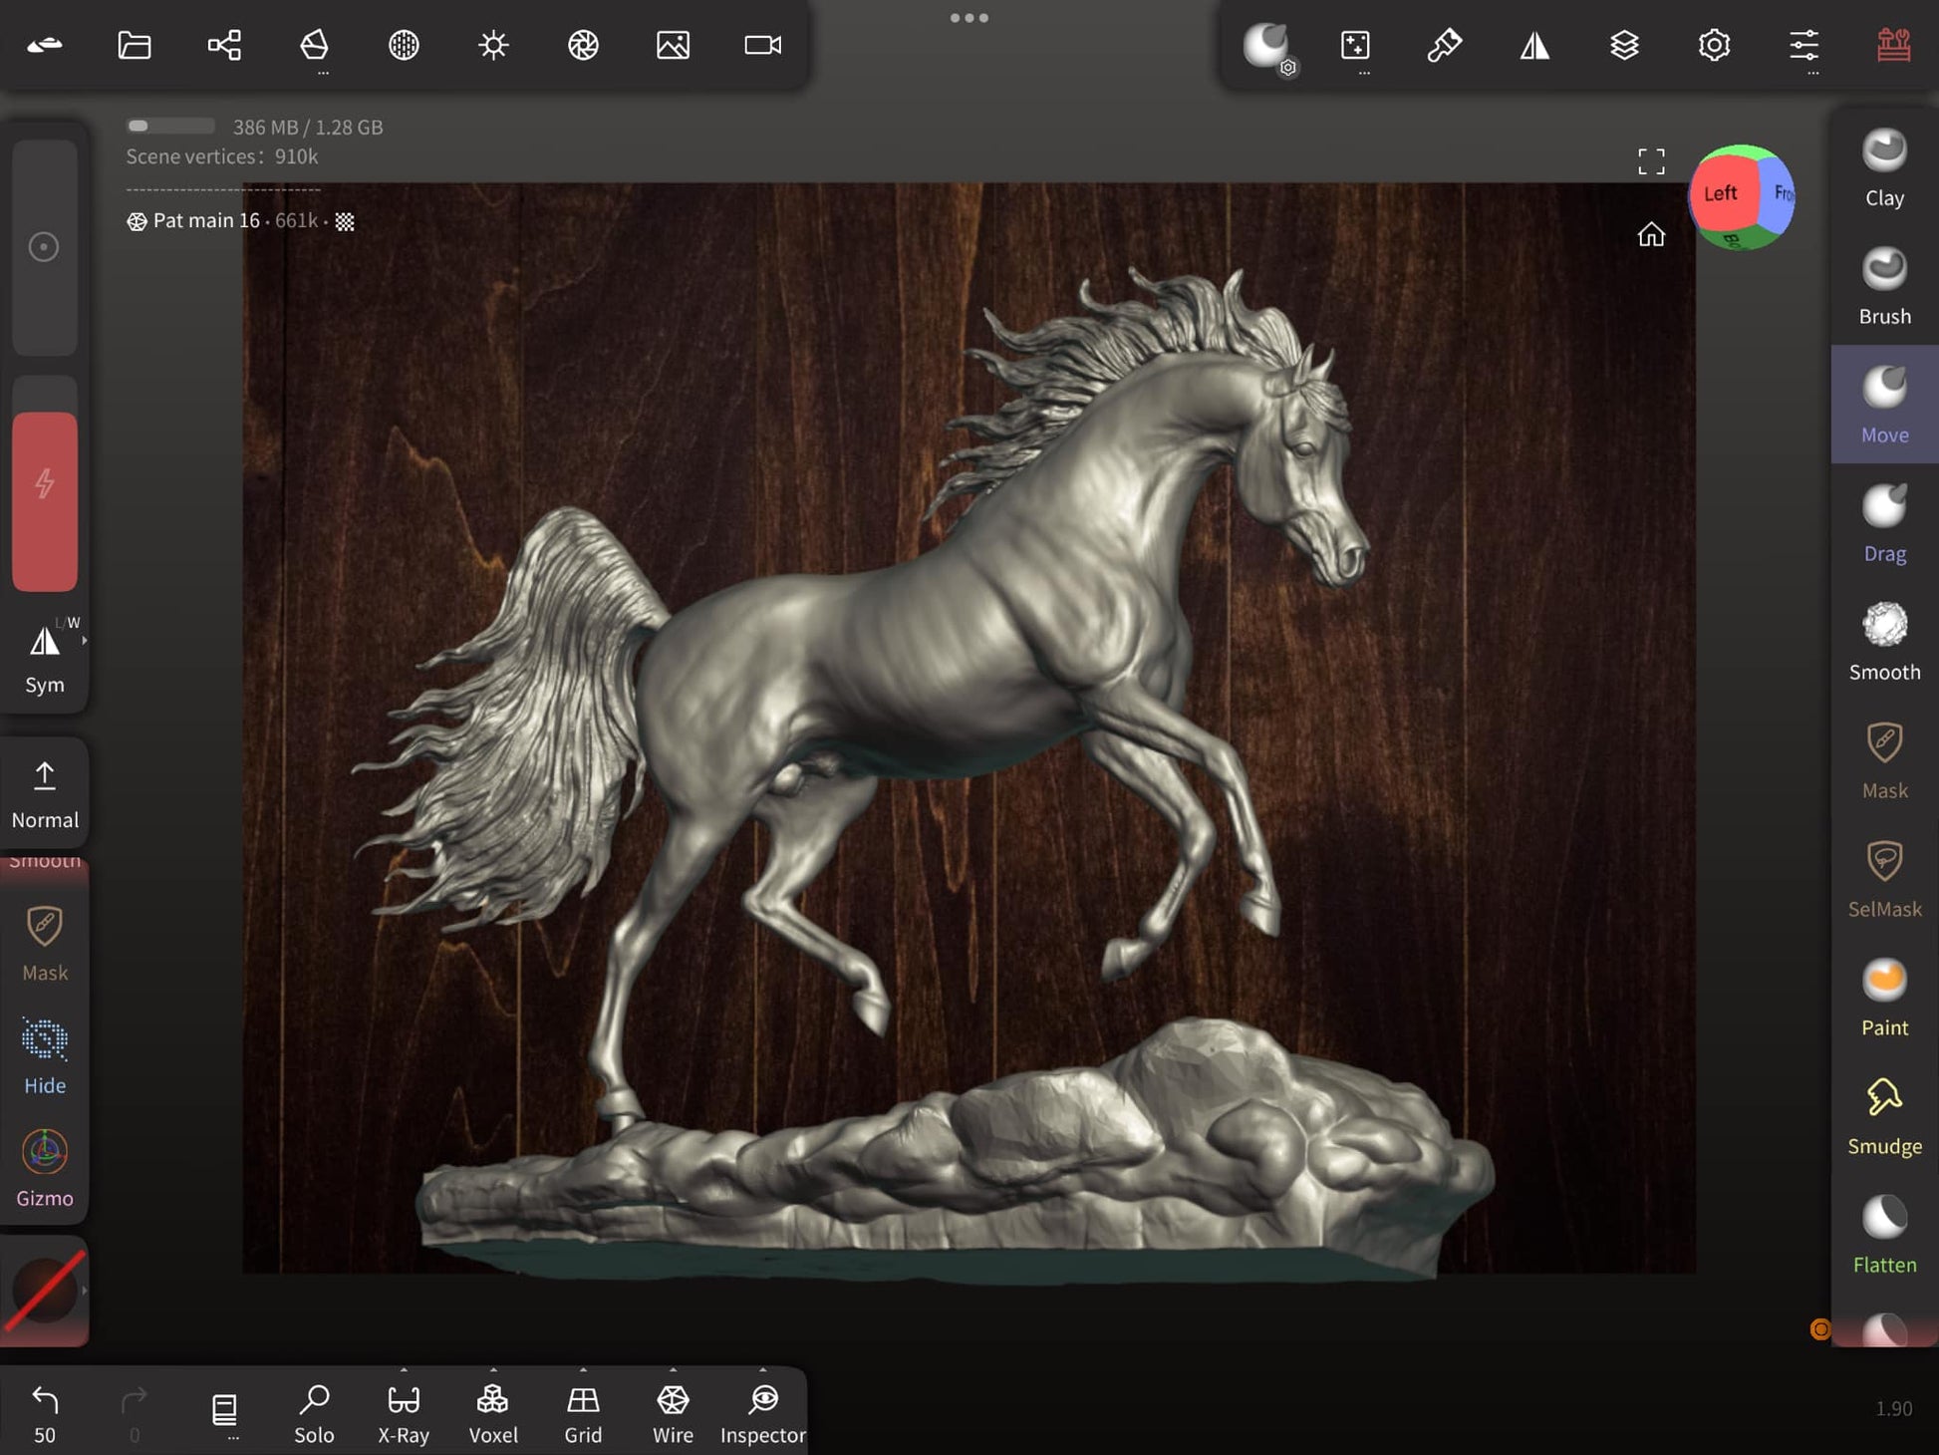Click the Undo button

(45, 1412)
